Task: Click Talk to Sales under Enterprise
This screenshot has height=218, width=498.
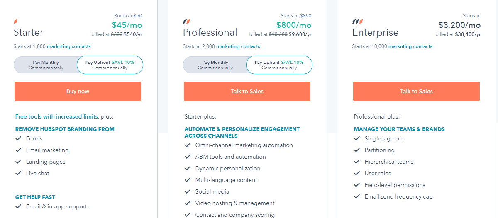Action: pos(416,91)
